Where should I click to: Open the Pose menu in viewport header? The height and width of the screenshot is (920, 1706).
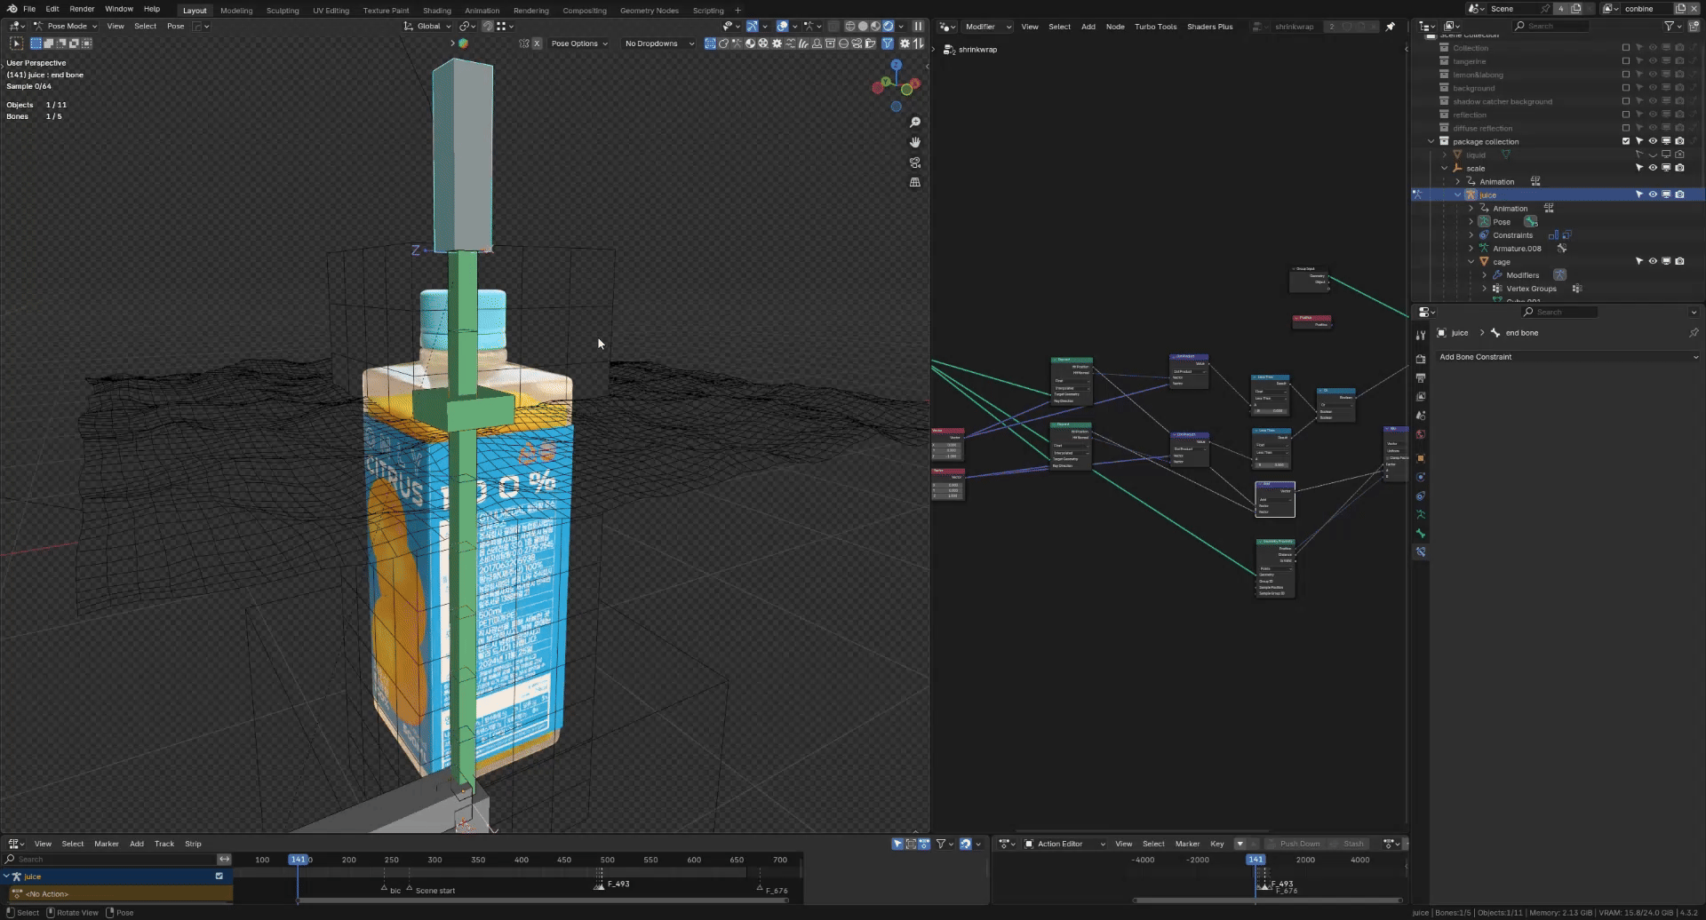pos(176,26)
